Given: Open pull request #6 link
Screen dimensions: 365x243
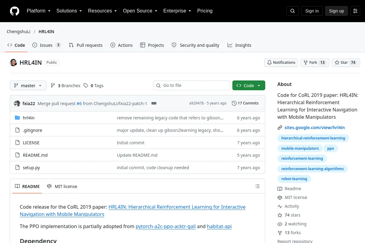Looking at the screenshot, I should (x=79, y=103).
